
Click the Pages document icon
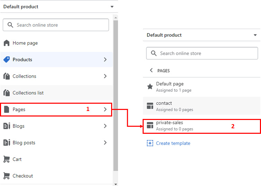pos(7,109)
